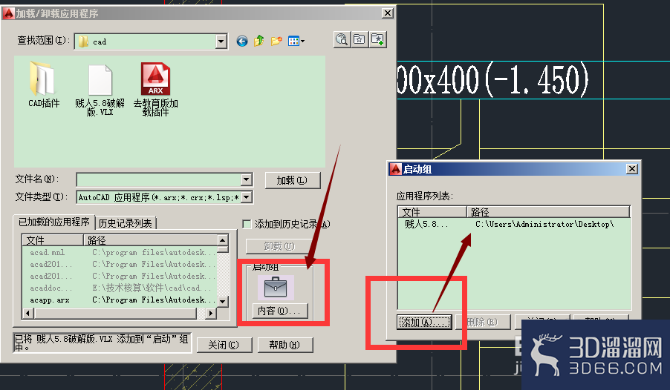Image resolution: width=670 pixels, height=390 pixels.
Task: Click the 路径 column header in loaded list
Action: click(x=150, y=240)
